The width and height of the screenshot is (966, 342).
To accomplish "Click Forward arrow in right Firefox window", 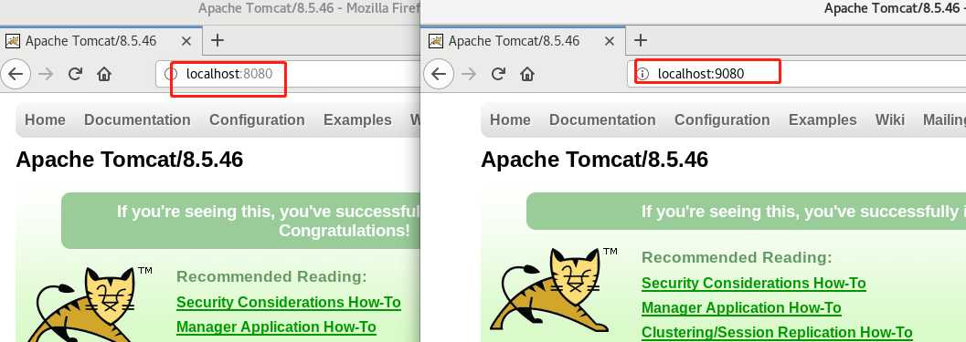I will click(468, 75).
